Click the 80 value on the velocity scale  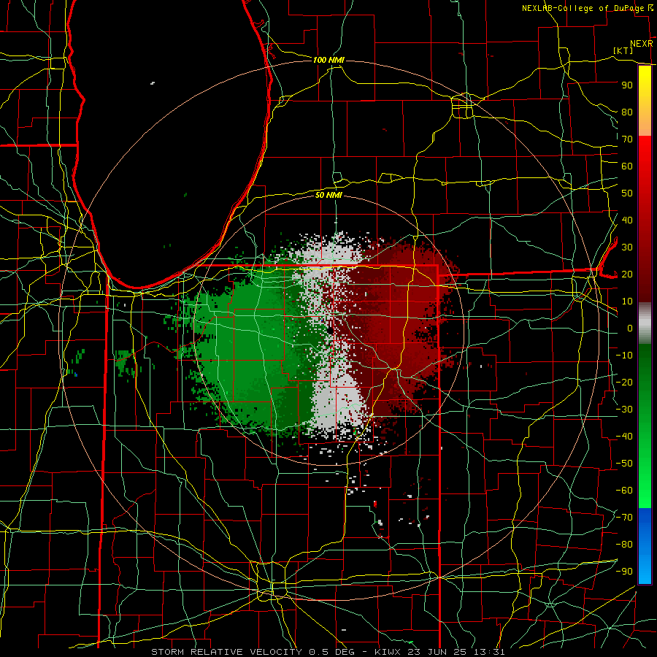coord(627,112)
